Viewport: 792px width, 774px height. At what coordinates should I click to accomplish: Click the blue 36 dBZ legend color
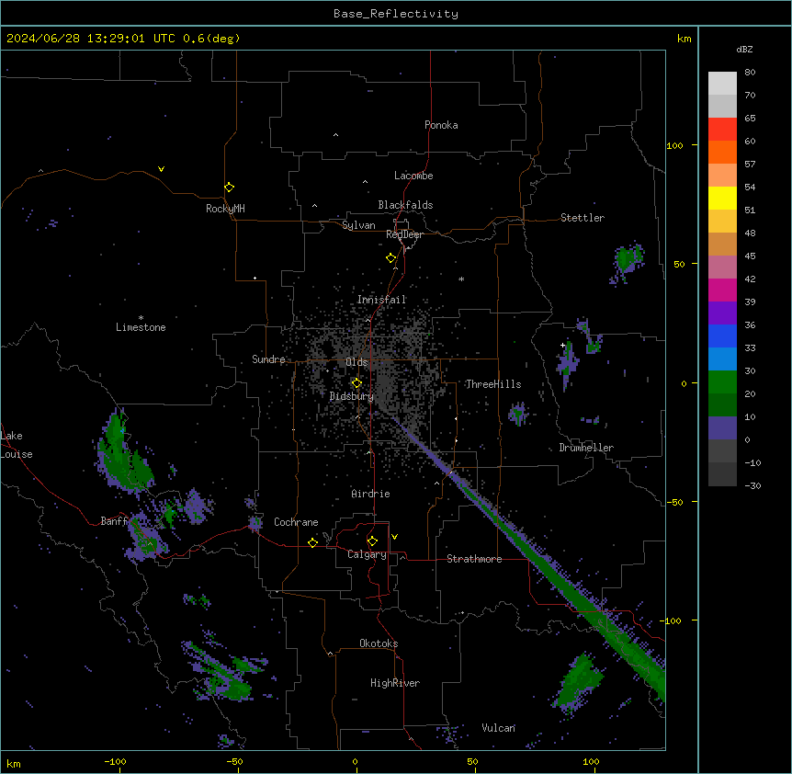(x=722, y=336)
